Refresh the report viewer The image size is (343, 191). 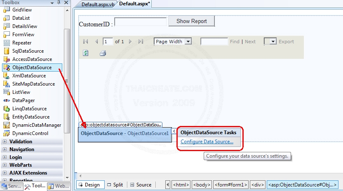click(86, 53)
